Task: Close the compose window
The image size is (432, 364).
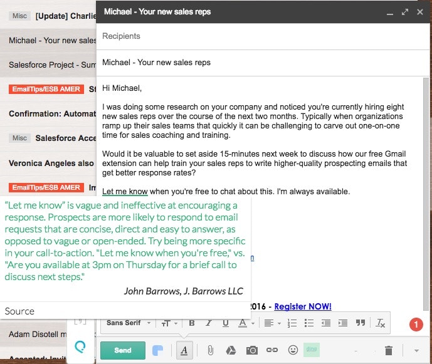Action: (x=420, y=12)
